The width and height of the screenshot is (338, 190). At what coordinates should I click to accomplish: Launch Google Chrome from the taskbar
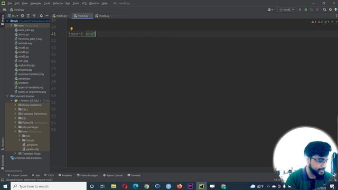click(x=147, y=186)
